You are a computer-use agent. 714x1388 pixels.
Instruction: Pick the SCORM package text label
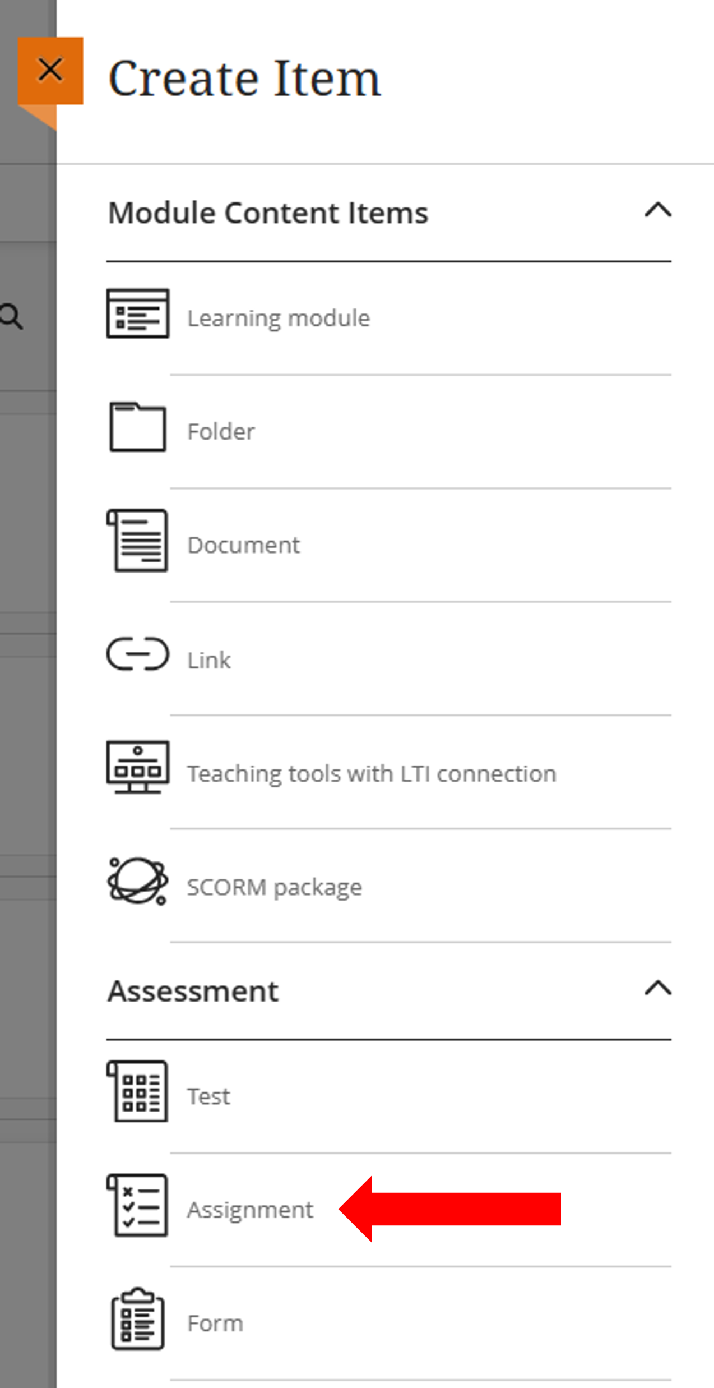pos(275,888)
